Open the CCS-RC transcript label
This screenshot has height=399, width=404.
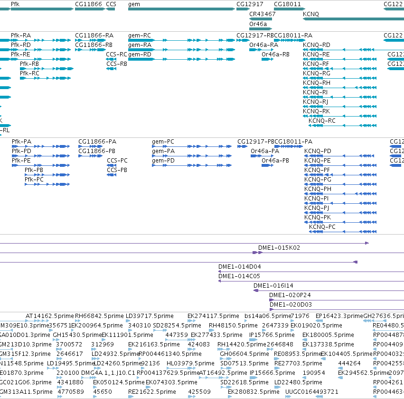[116, 54]
